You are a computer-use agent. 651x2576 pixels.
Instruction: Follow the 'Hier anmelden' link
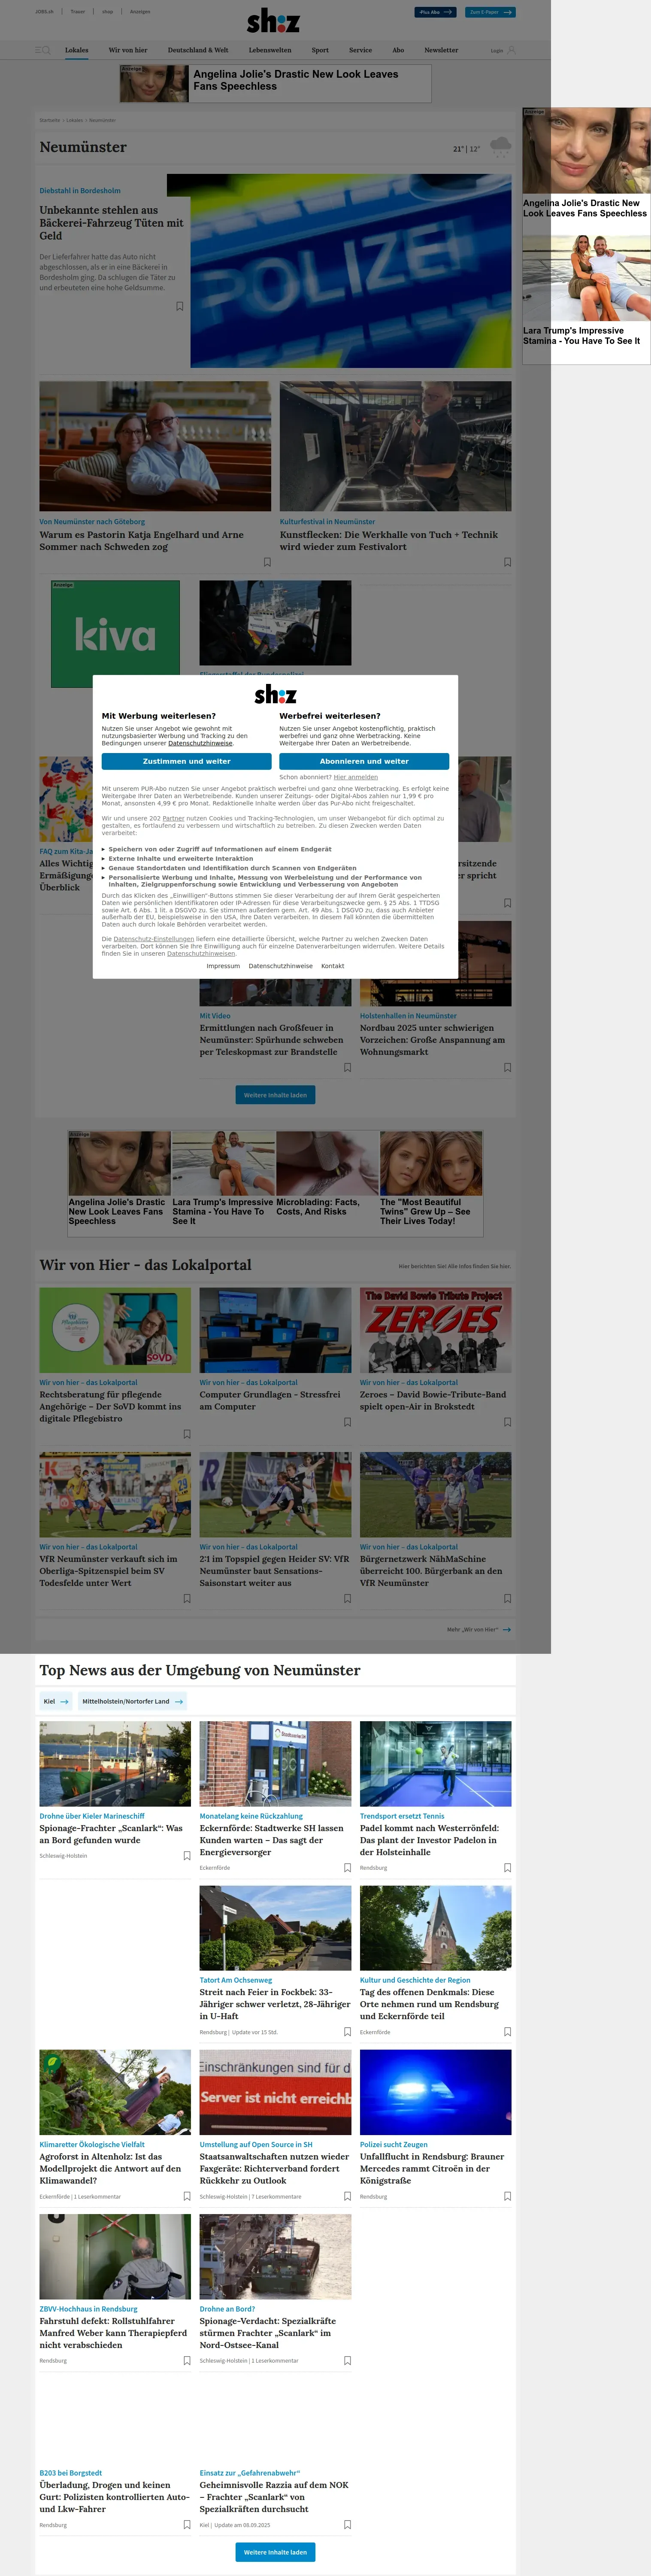(x=356, y=777)
